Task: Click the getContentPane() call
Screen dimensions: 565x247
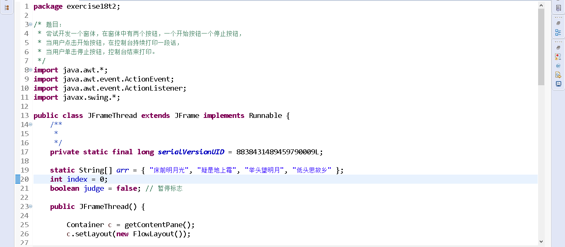Action: point(158,225)
